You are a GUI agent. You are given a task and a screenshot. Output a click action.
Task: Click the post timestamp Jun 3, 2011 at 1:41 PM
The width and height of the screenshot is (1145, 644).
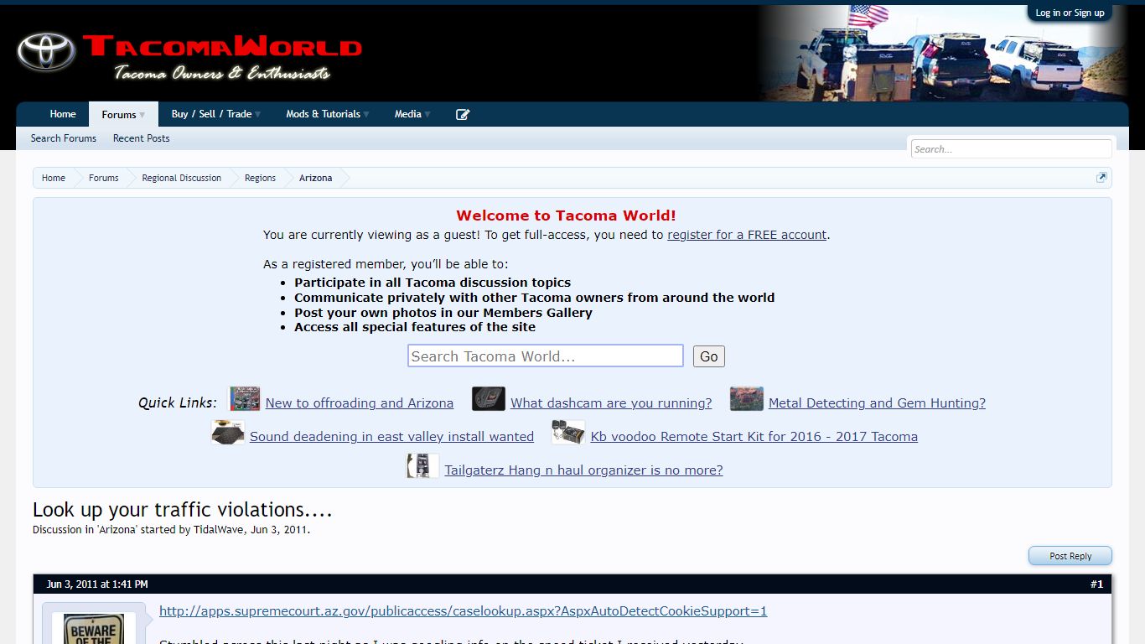pyautogui.click(x=97, y=584)
